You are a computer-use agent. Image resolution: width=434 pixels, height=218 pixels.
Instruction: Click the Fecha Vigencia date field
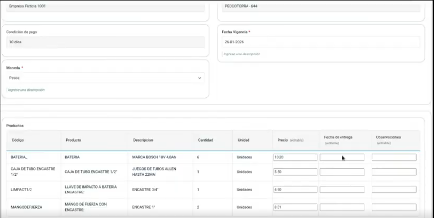[321, 42]
